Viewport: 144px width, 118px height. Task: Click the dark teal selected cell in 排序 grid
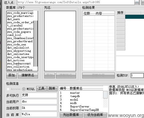click(135, 17)
